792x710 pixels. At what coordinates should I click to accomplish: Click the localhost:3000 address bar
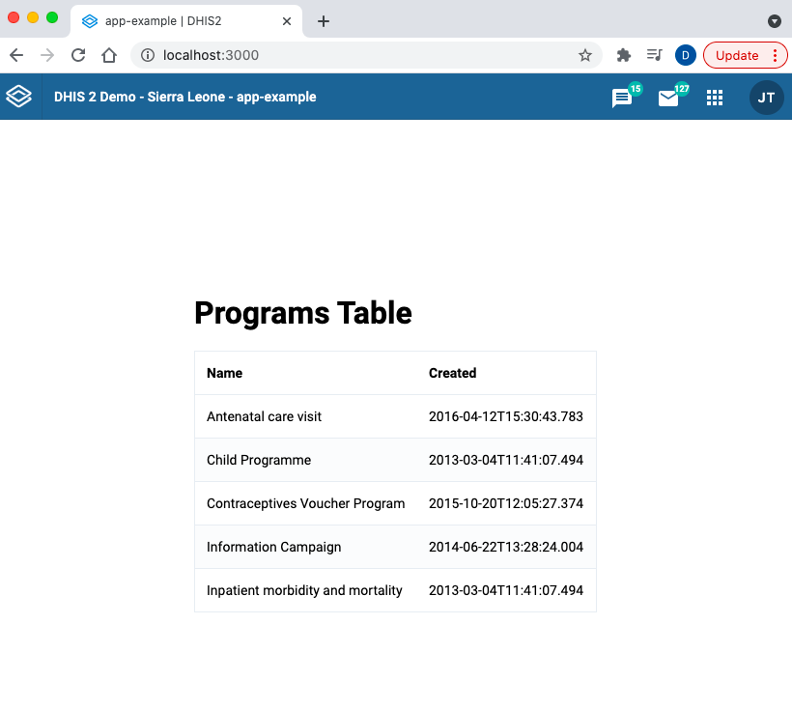367,55
